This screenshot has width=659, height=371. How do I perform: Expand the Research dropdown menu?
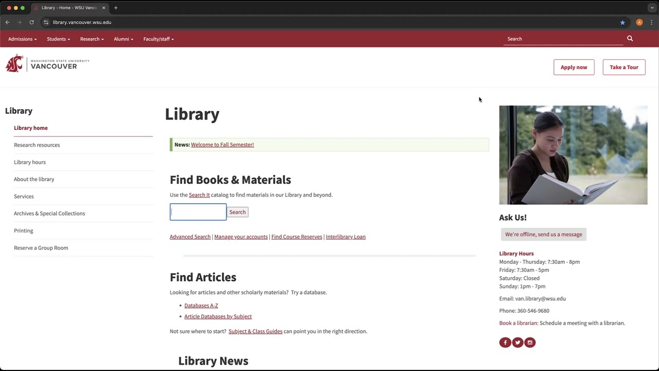tap(92, 39)
